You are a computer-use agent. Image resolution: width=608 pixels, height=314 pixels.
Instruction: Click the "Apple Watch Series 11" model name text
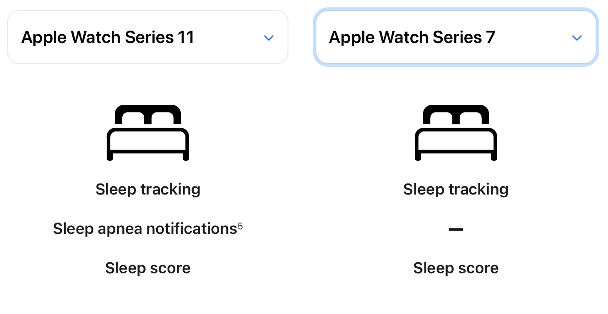(108, 37)
